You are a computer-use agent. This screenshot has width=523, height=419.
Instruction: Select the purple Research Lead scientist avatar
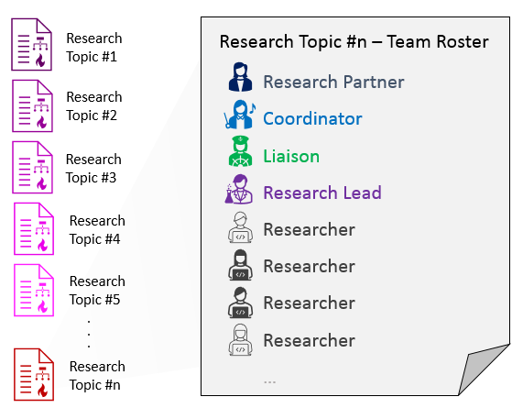[x=239, y=189]
